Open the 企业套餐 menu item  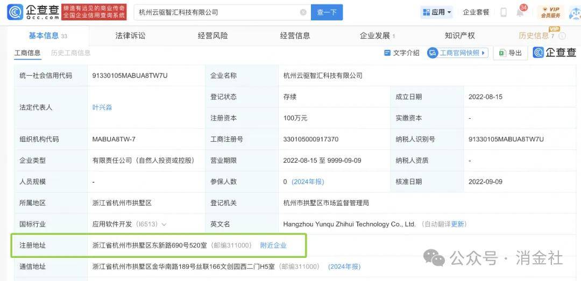(476, 12)
